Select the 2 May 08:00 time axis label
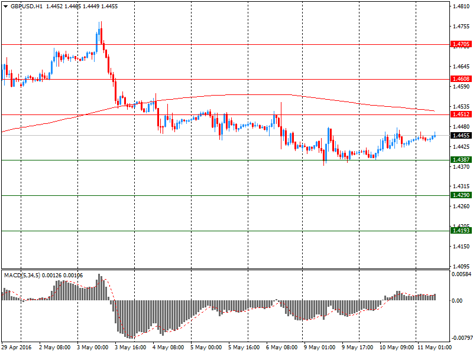Screen dimensions: 473x354 pos(55,348)
